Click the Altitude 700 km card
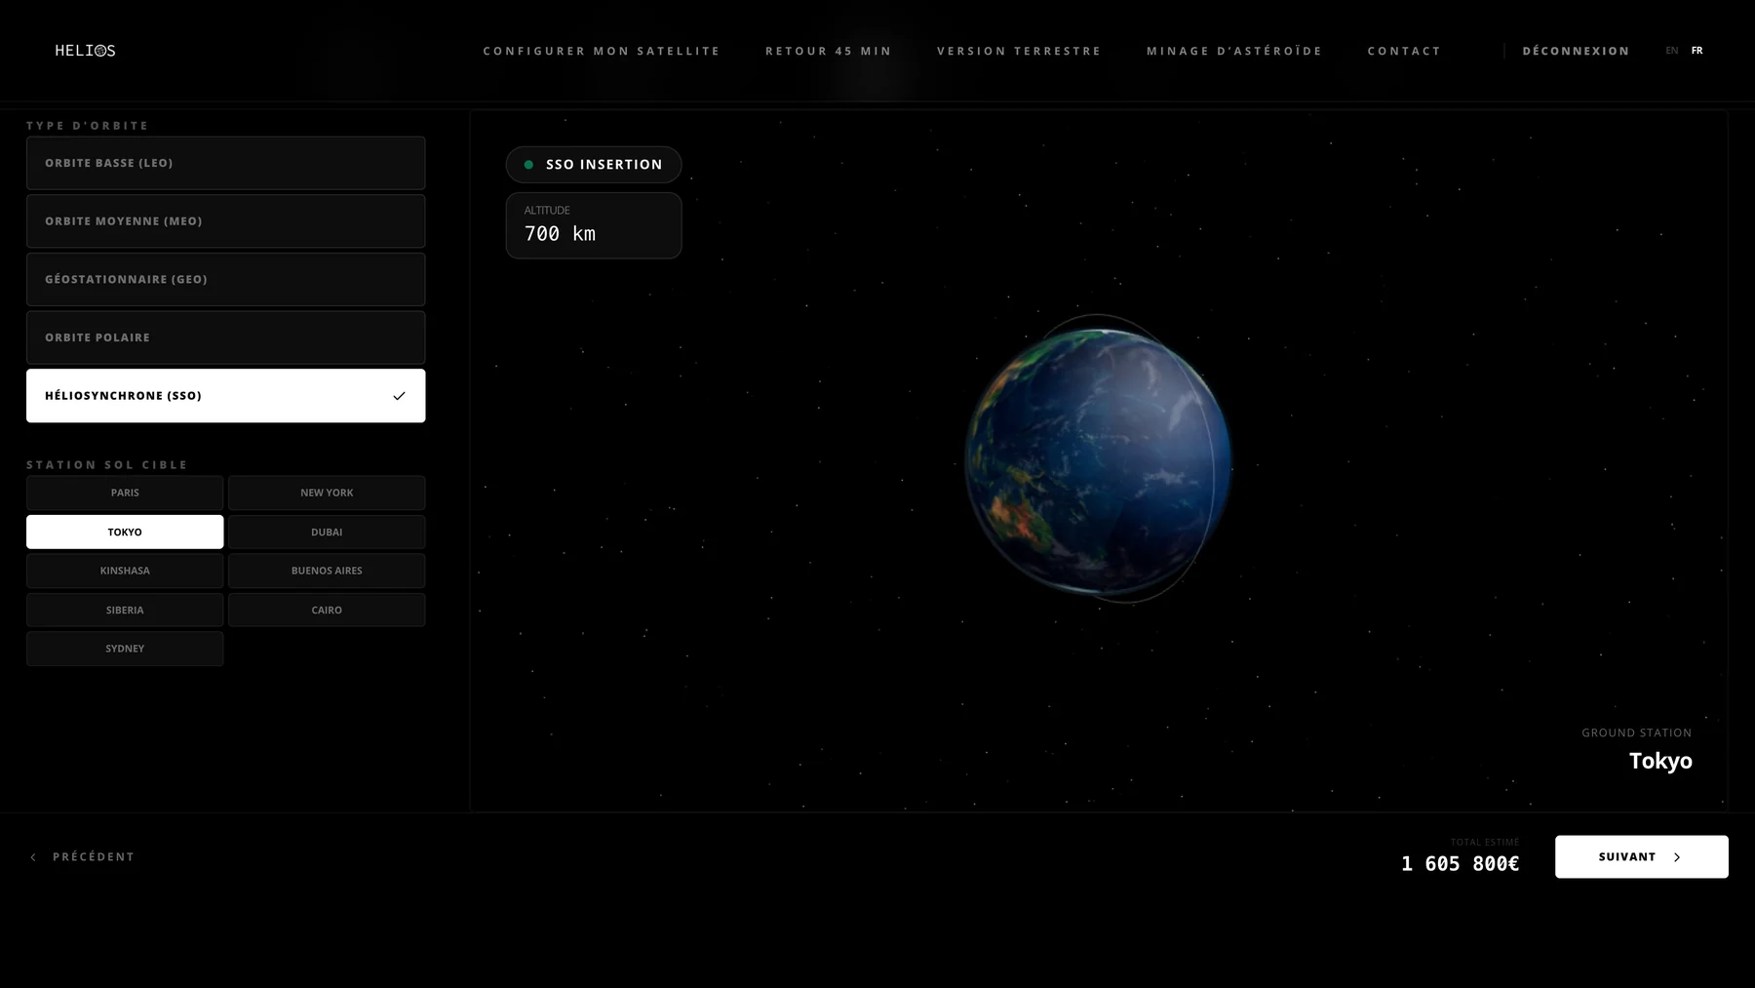Viewport: 1755px width, 988px height. 594,225
